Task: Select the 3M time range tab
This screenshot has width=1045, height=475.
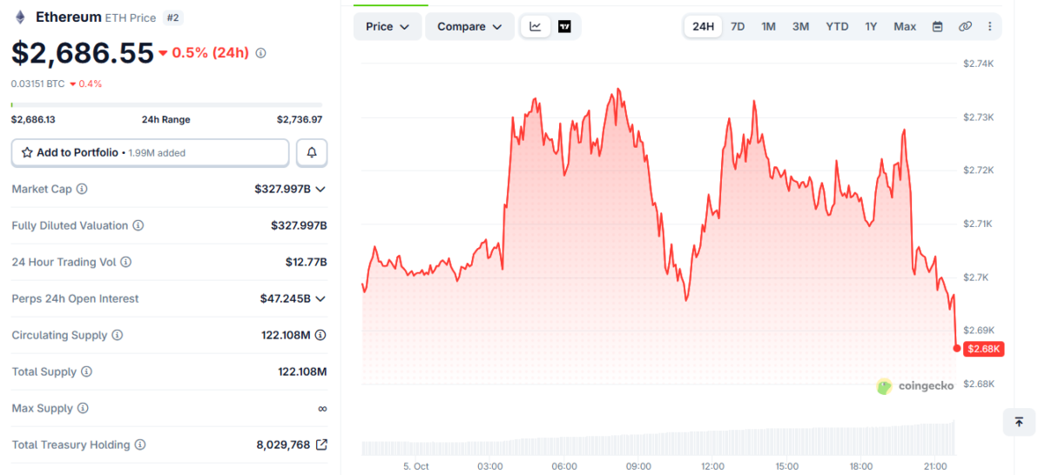Action: (800, 26)
